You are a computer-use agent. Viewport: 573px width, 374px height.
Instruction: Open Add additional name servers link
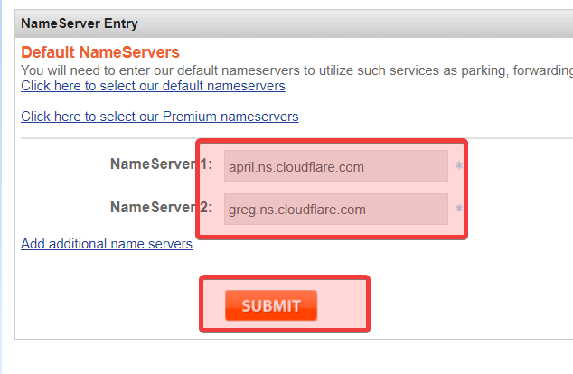[107, 244]
